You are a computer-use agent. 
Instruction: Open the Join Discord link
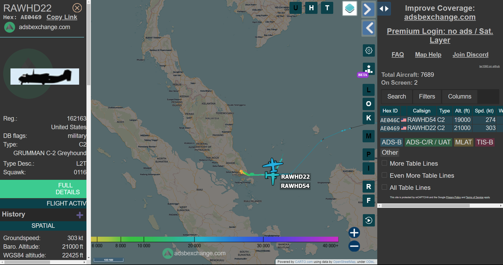[471, 55]
